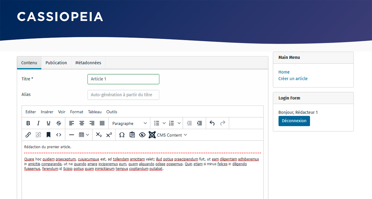Click the CASSIOPEIA site logo
The image size is (372, 199).
pos(60,16)
